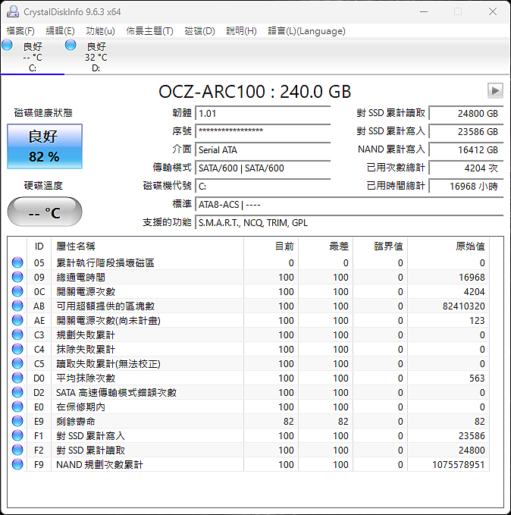511x515 pixels.
Task: Click the interface field showing Serial ATA
Action: point(263,149)
